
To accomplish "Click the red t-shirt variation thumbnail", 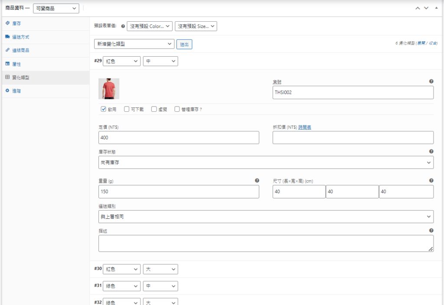I will point(109,89).
